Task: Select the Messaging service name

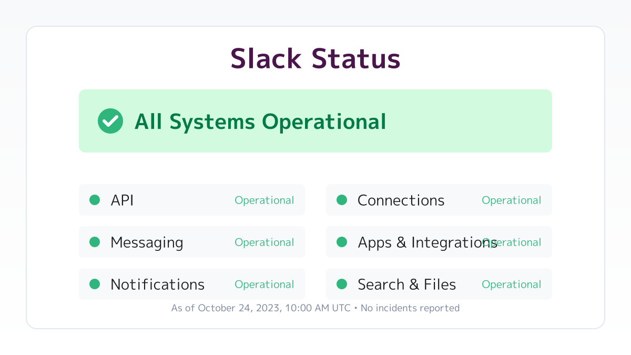Action: 147,242
